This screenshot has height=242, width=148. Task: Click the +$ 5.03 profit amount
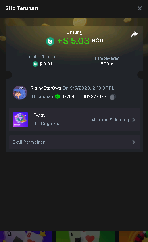(73, 41)
